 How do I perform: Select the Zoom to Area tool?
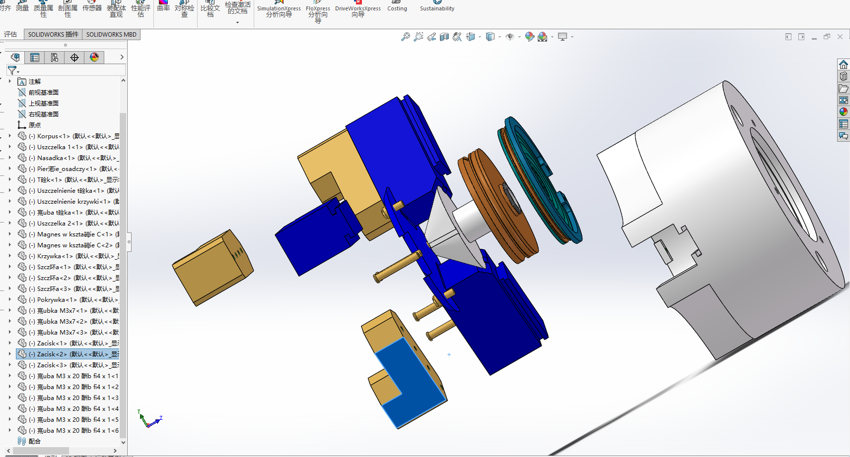coord(419,37)
